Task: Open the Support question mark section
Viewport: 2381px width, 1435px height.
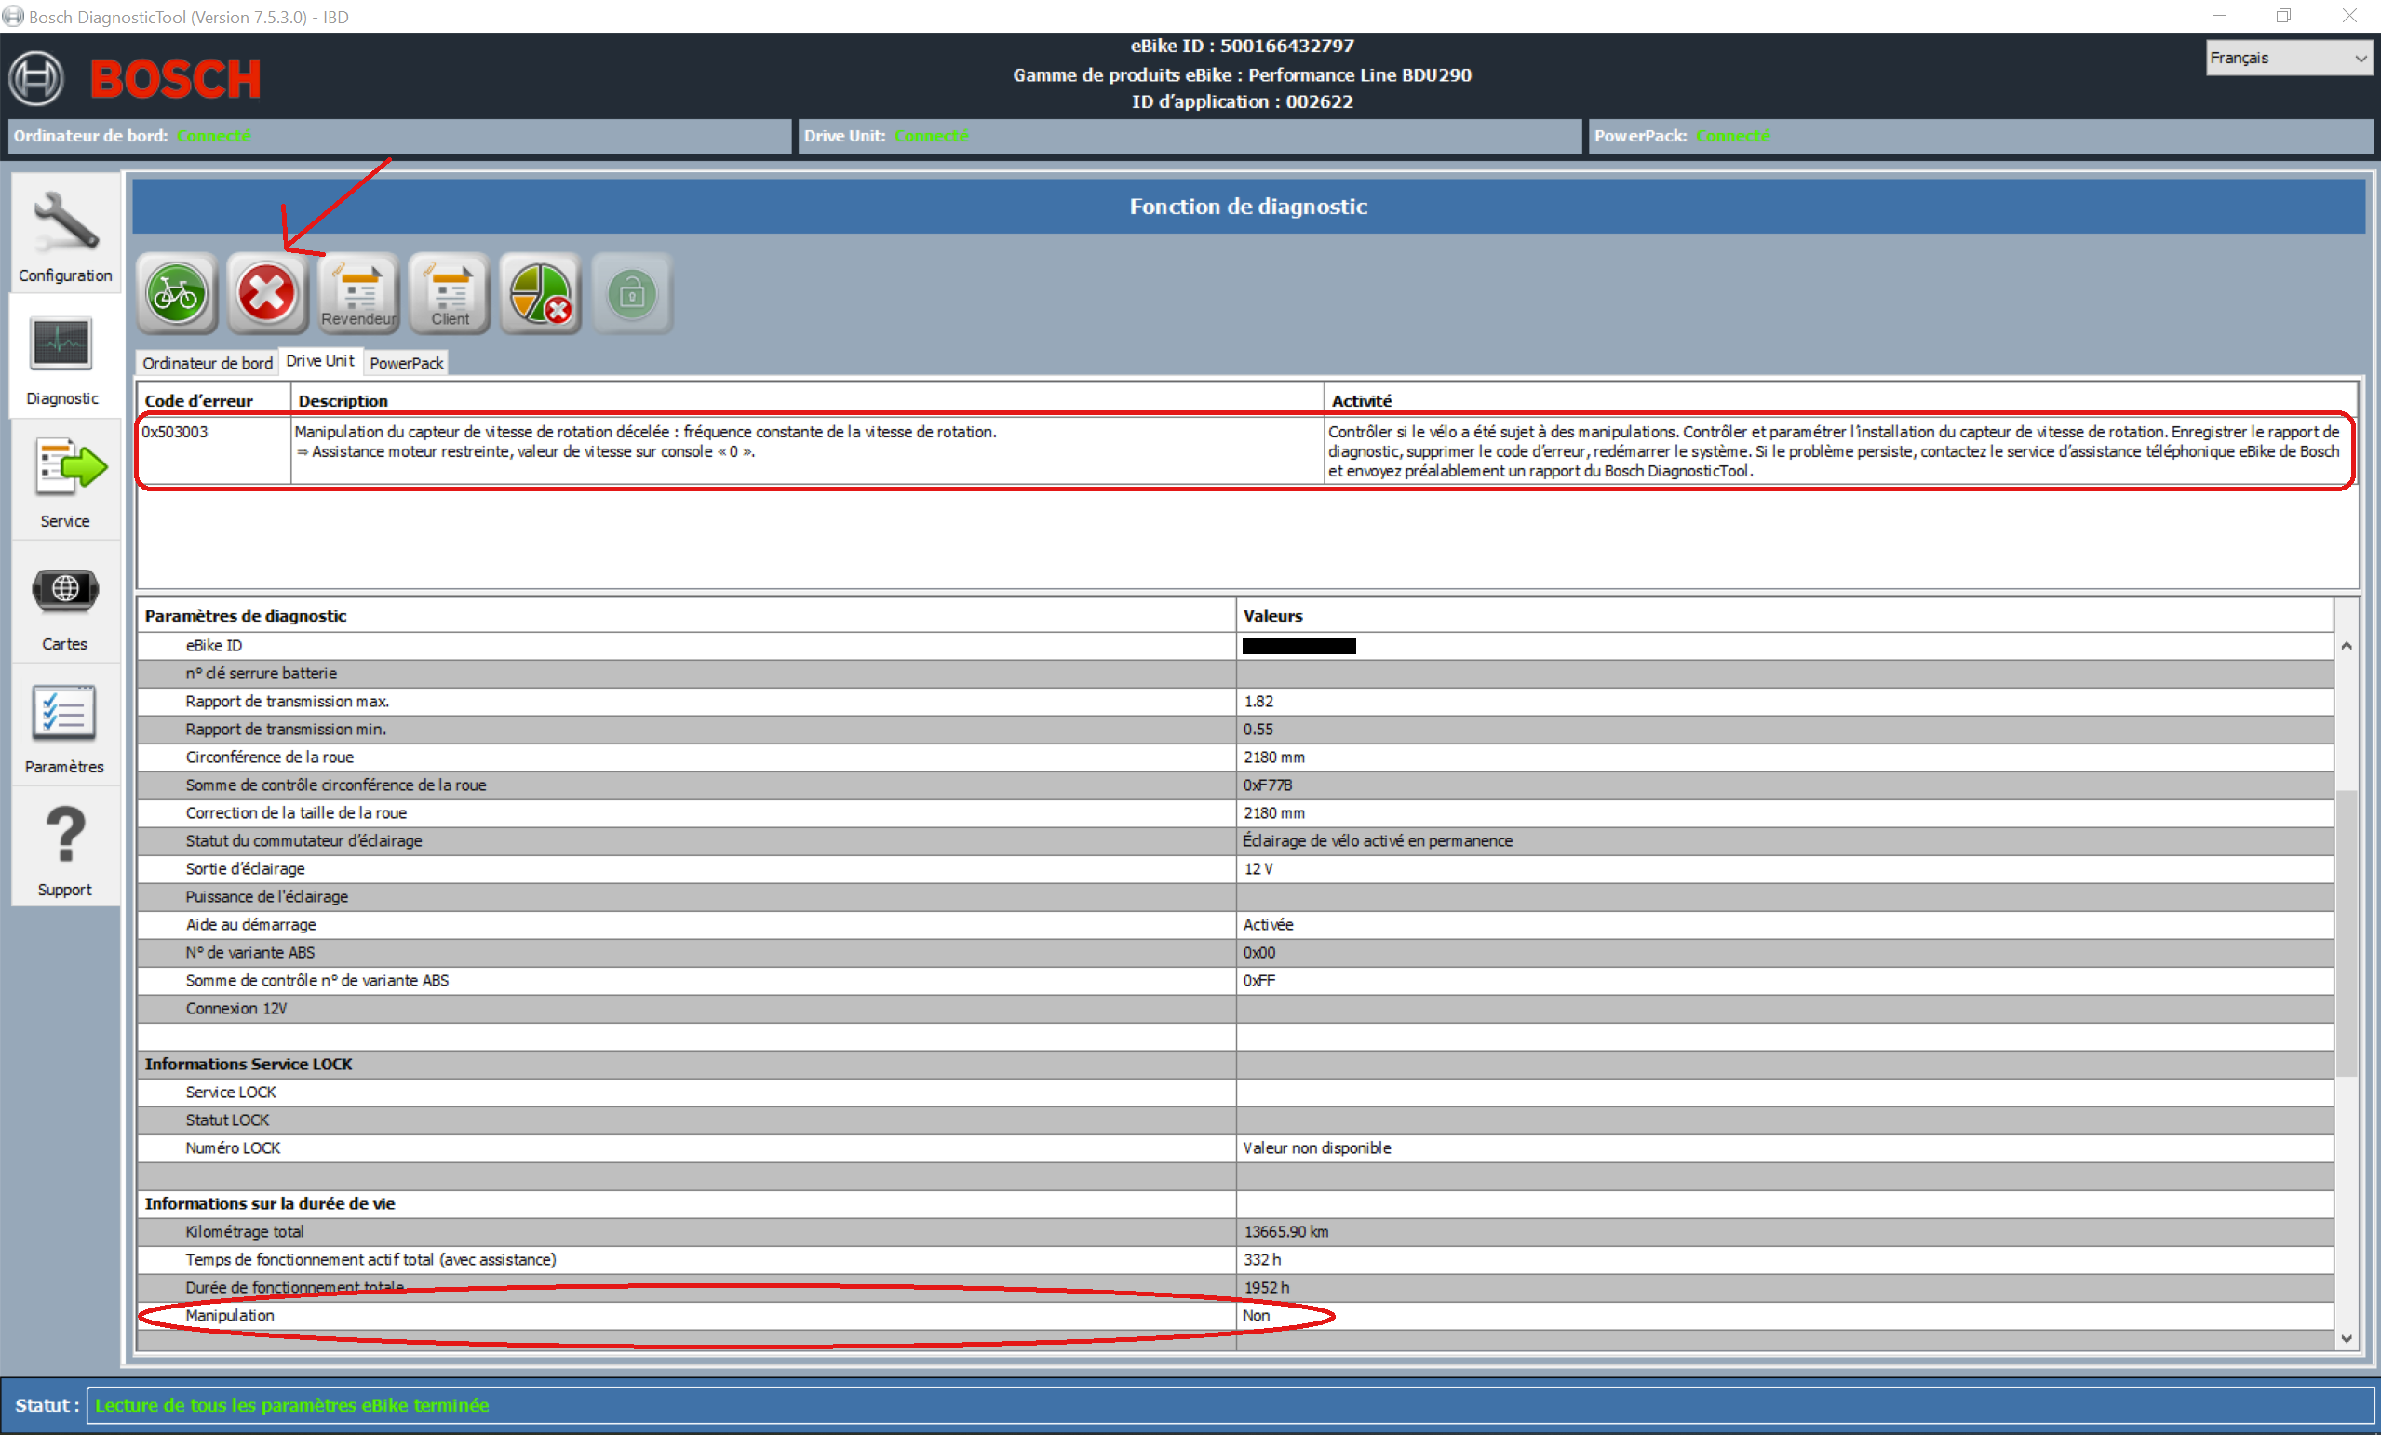Action: point(65,851)
